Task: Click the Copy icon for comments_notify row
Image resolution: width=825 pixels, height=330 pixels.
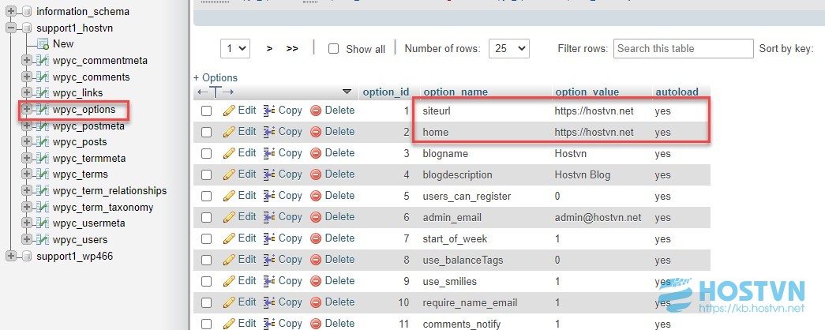Action: point(269,323)
